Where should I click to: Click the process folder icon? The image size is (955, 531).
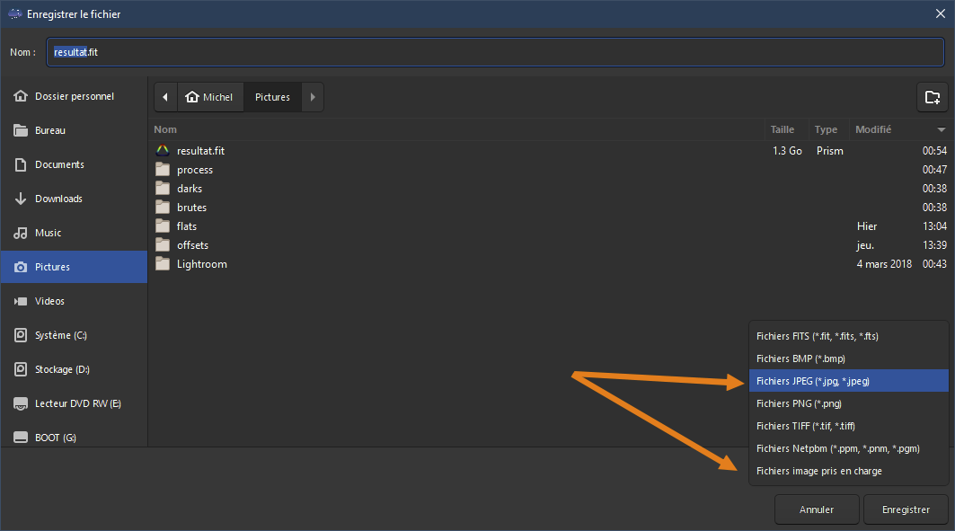[x=163, y=169]
